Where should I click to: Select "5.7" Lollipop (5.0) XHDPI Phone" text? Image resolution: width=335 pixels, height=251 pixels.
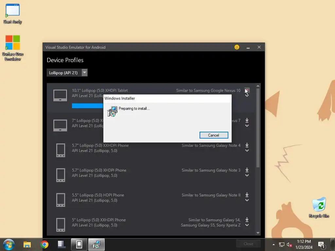pyautogui.click(x=99, y=170)
